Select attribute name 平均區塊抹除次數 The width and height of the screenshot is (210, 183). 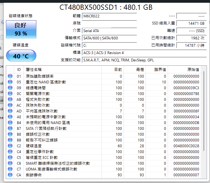[x=42, y=111]
